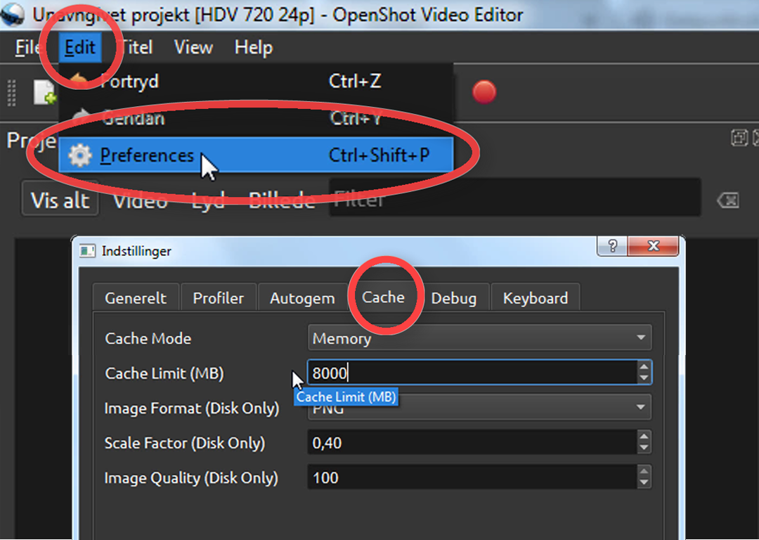Open the File menu

tap(27, 48)
